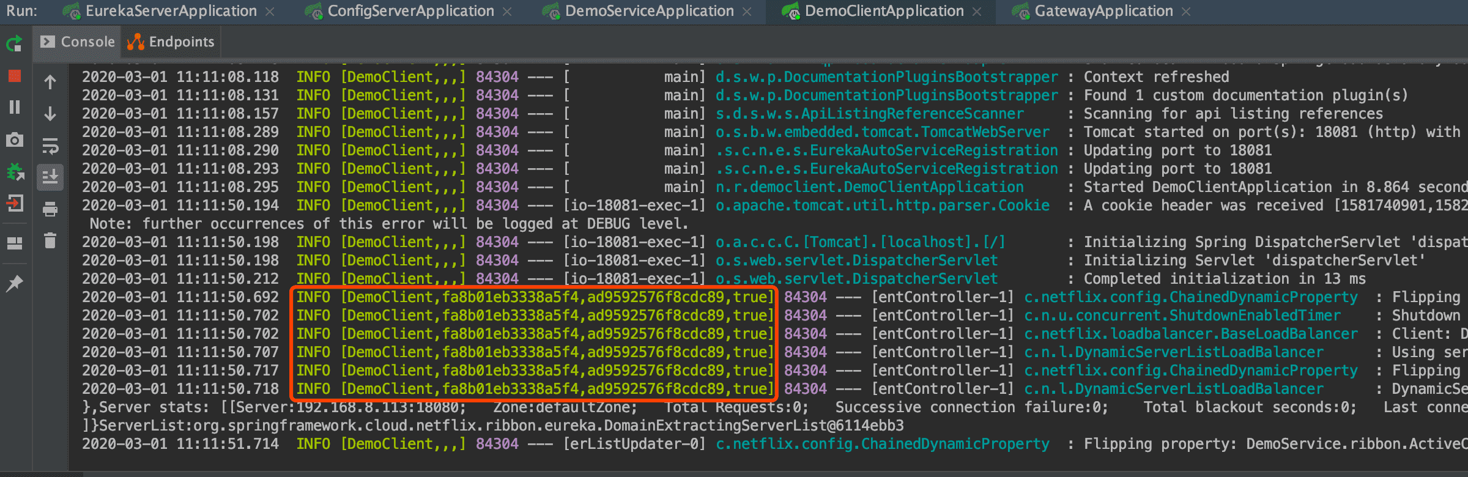Go up the stack trace with up arrow
Screen dimensions: 1468x477
(50, 82)
